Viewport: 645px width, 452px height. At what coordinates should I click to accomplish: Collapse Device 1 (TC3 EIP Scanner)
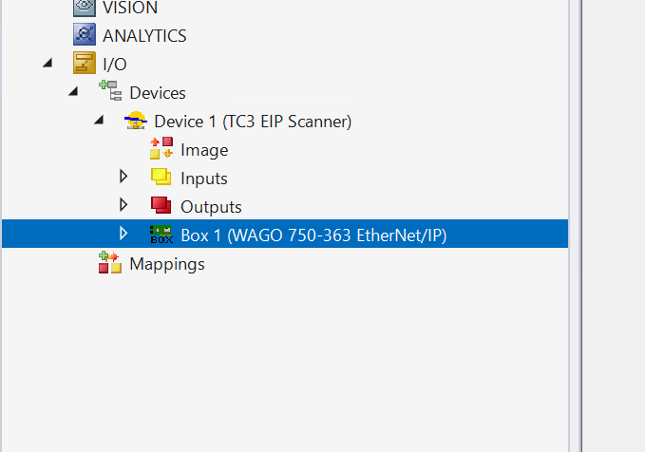(x=99, y=121)
